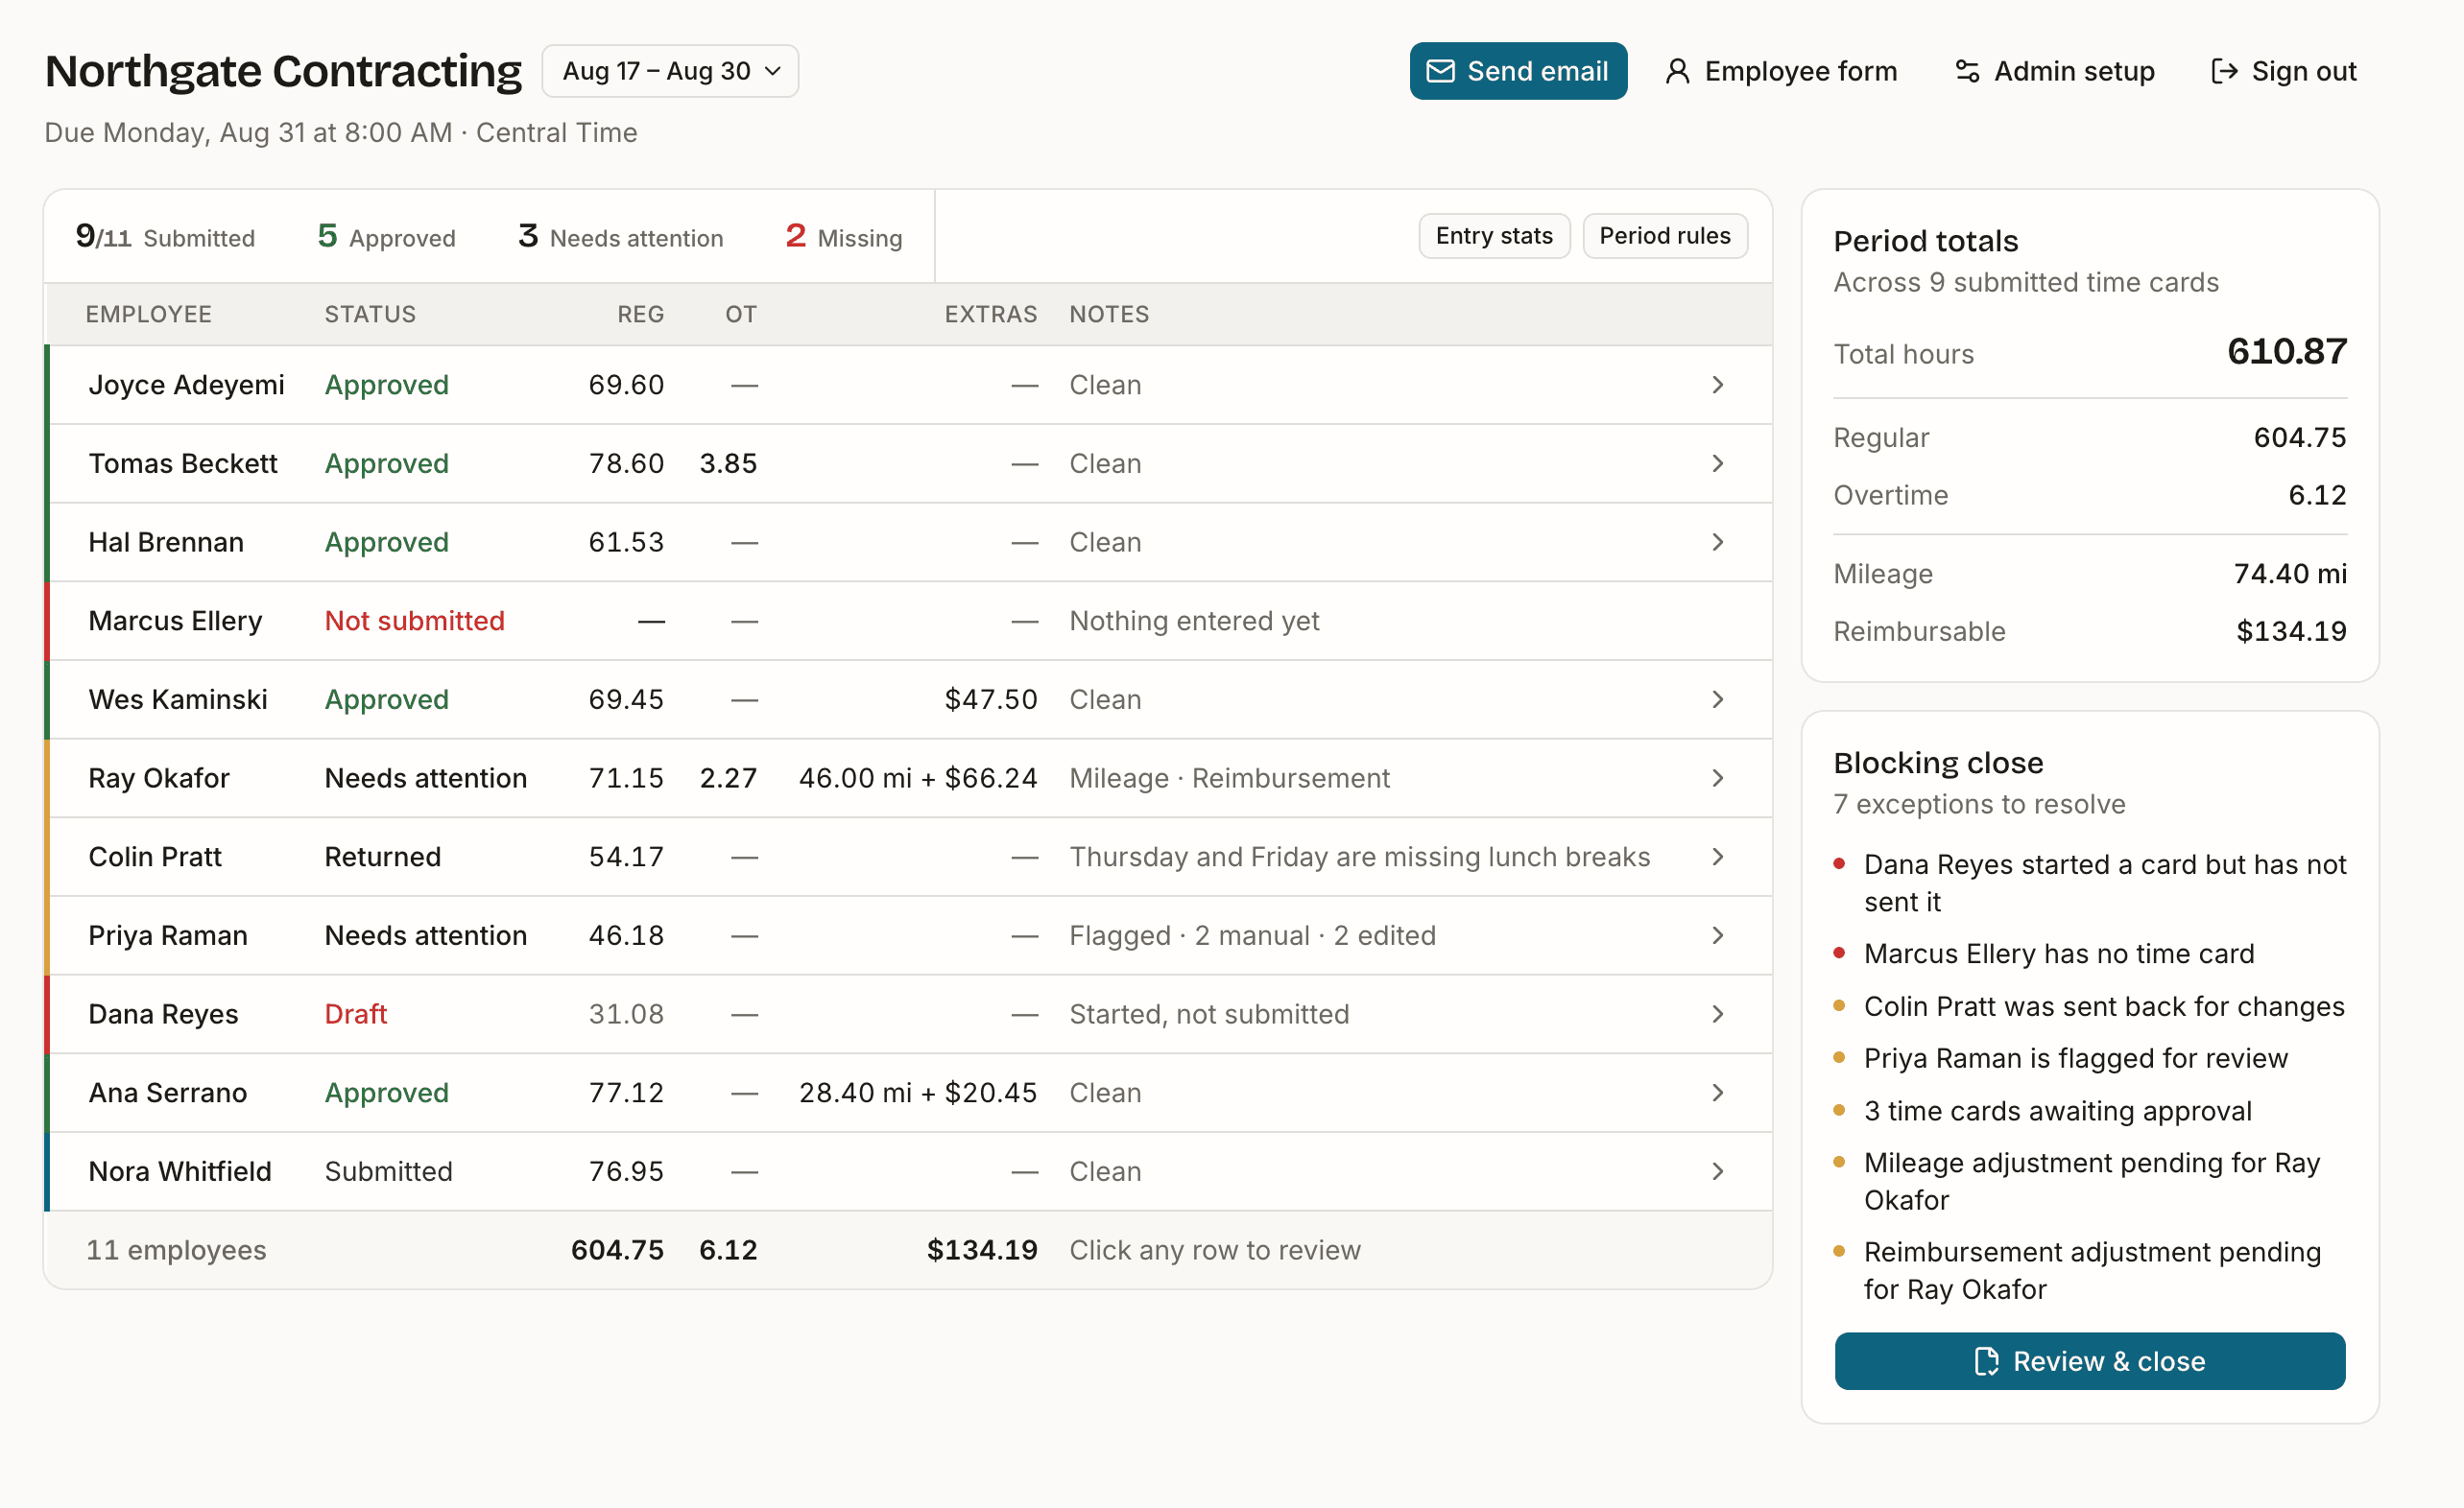Viewport: 2464px width, 1508px height.
Task: Click Wes Kaminski's $47.50 extras value
Action: pyautogui.click(x=991, y=699)
